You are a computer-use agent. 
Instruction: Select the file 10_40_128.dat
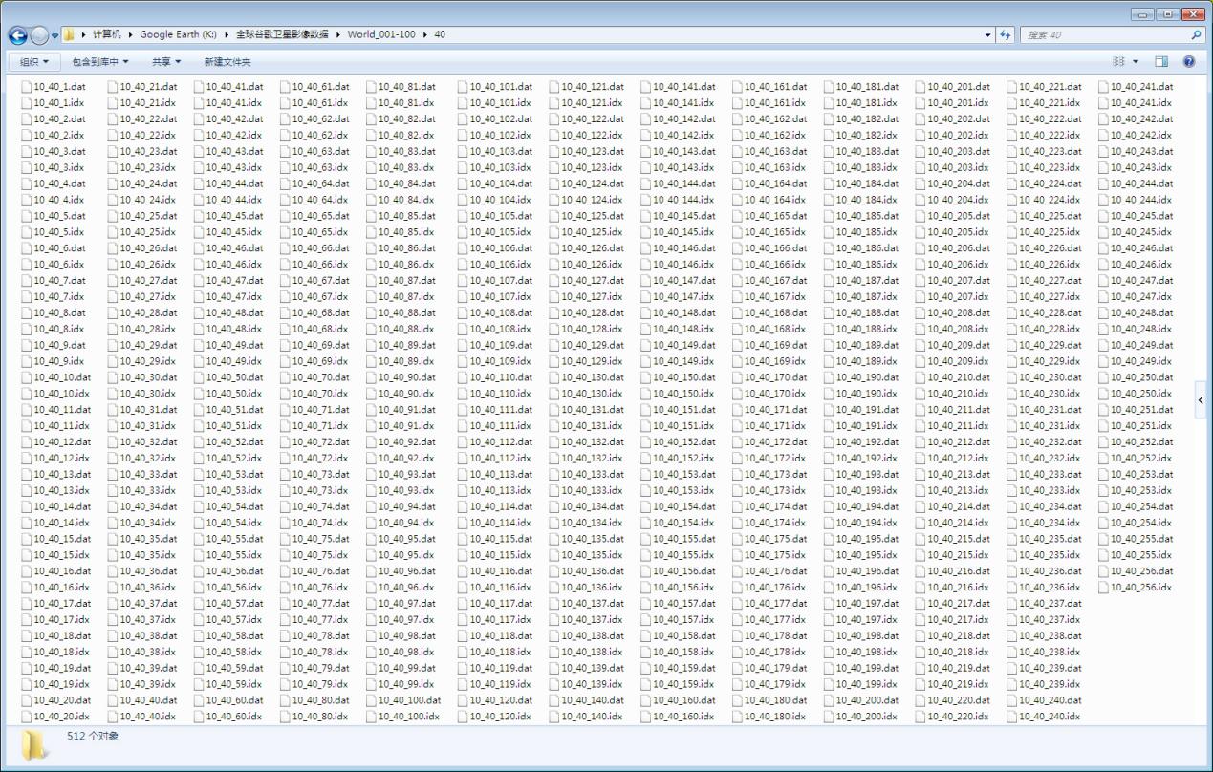click(x=592, y=313)
